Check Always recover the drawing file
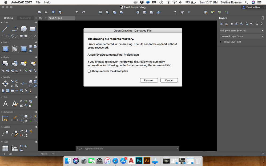Image resolution: width=266 pixels, height=166 pixels. click(x=89, y=71)
